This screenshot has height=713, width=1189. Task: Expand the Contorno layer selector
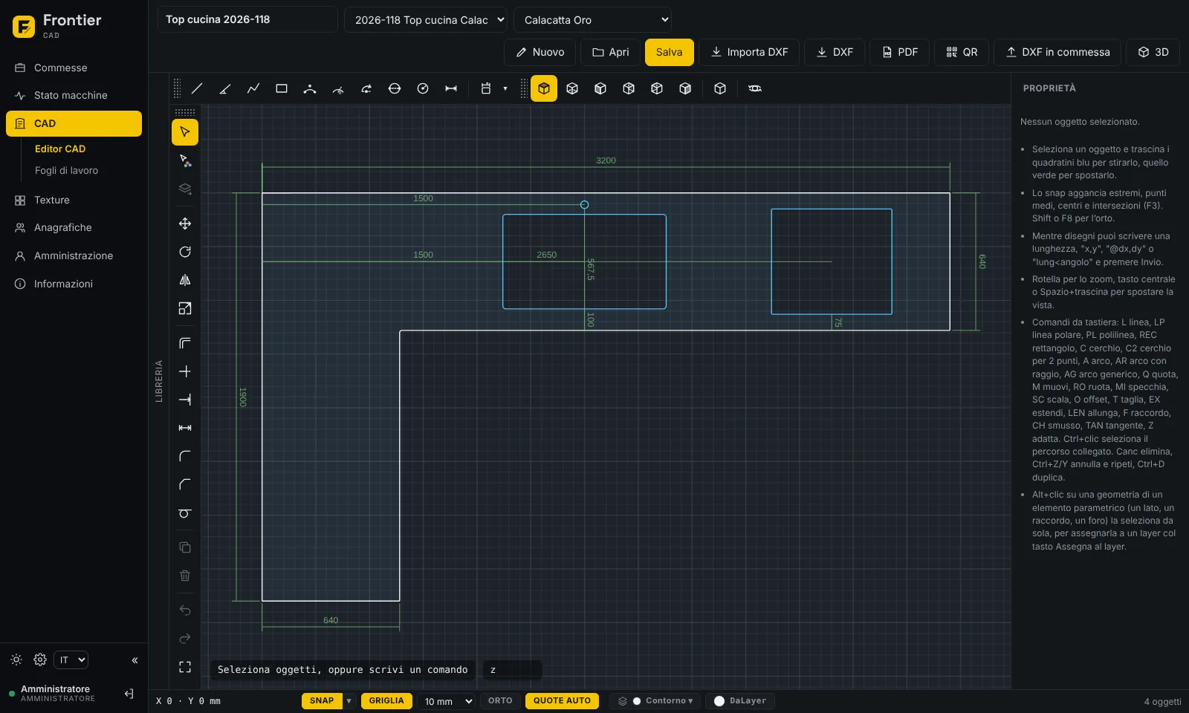(x=655, y=701)
